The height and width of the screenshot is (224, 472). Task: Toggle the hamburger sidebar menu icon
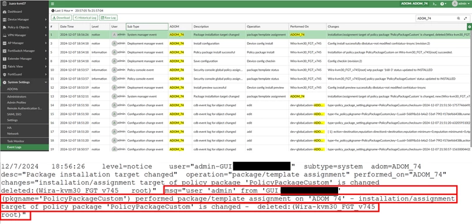53,3
